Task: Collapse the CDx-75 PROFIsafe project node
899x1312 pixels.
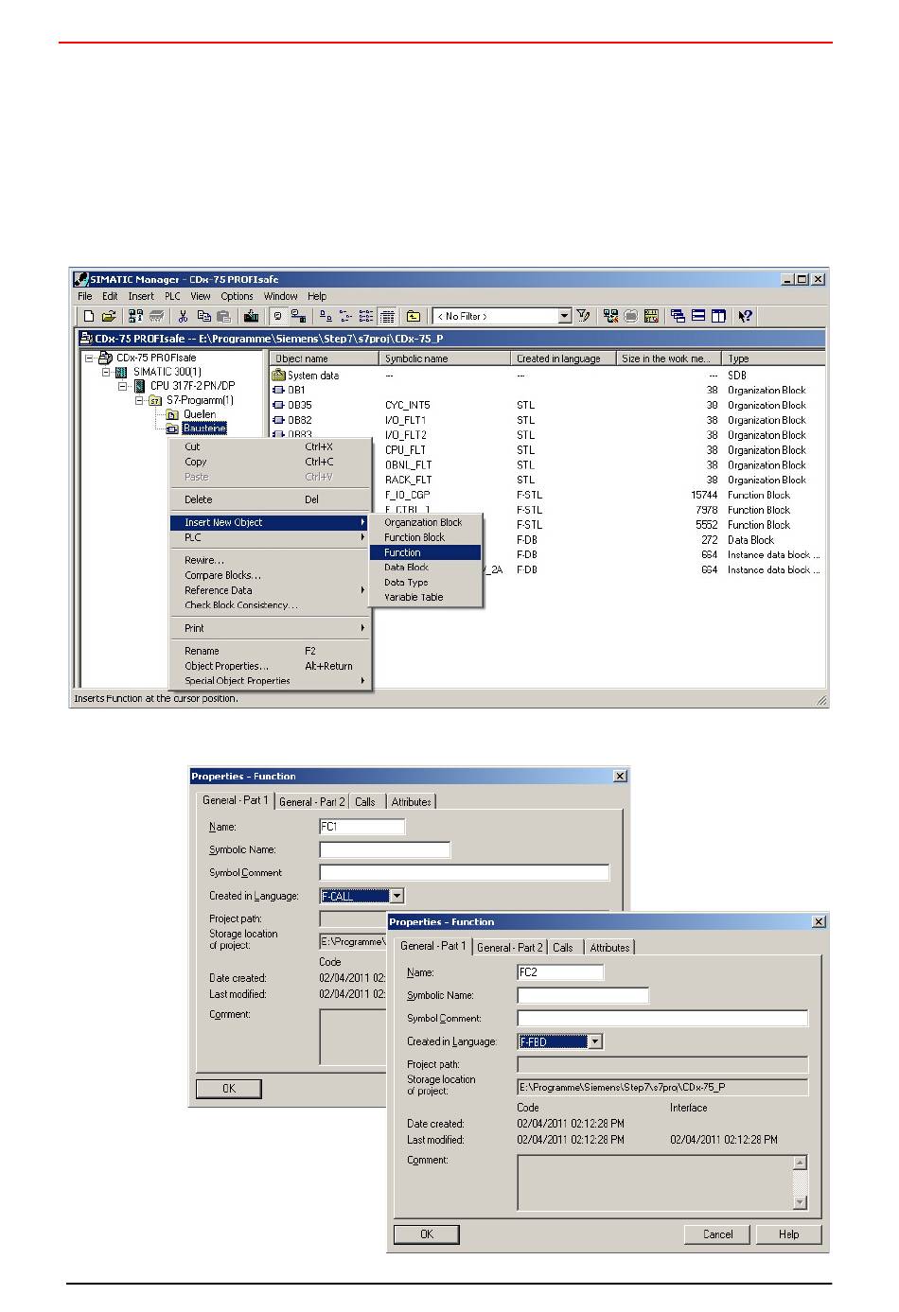Action: [x=89, y=359]
